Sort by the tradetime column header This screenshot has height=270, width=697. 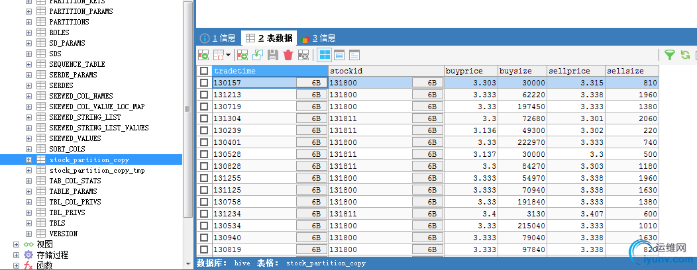click(x=270, y=71)
